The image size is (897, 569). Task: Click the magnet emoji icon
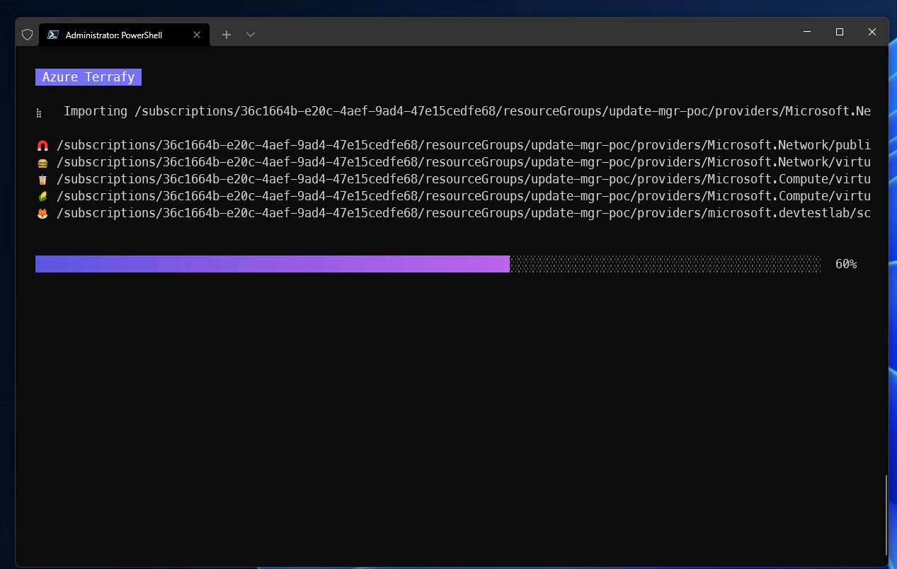pyautogui.click(x=42, y=146)
